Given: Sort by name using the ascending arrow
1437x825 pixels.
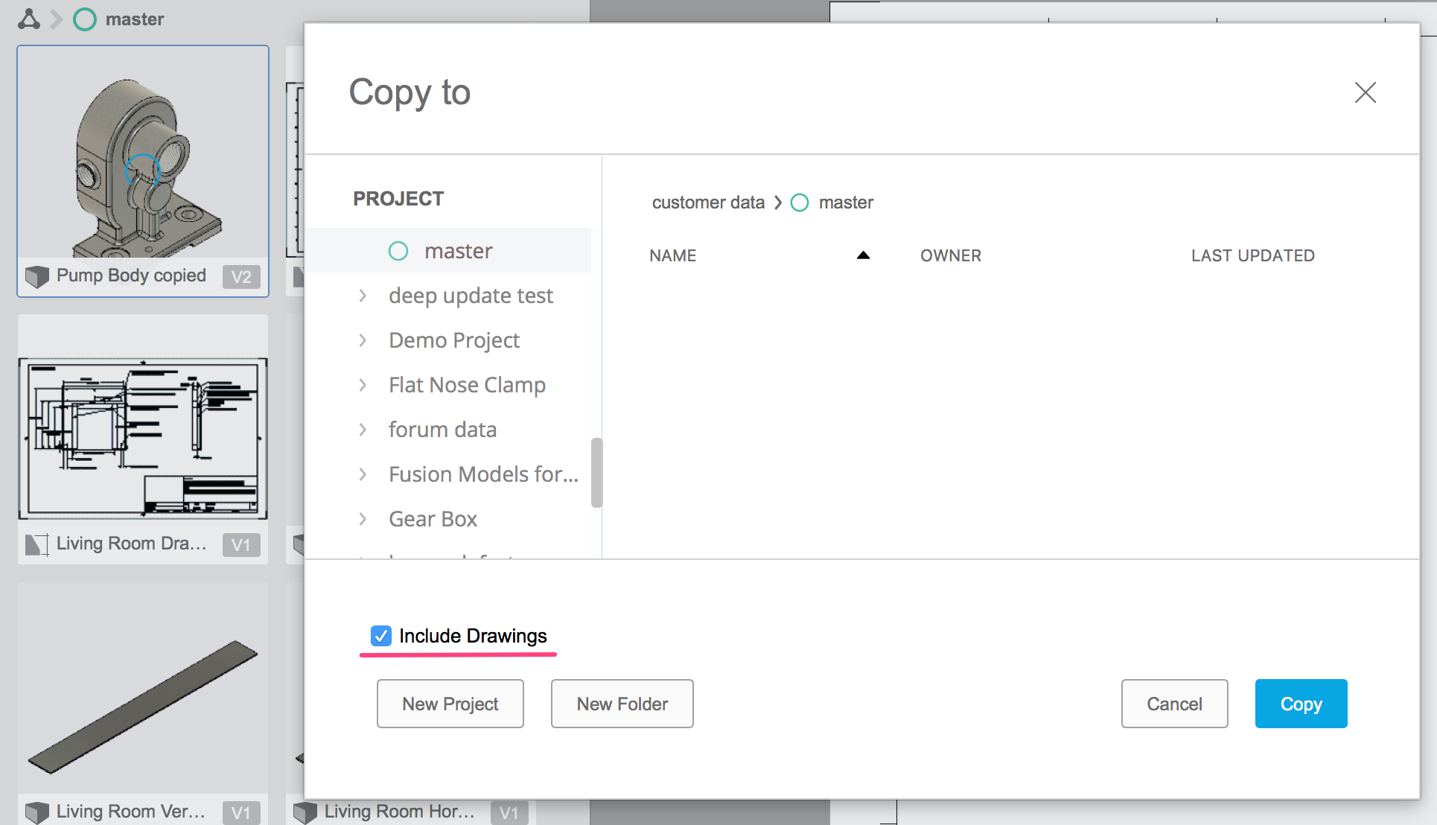Looking at the screenshot, I should point(863,255).
